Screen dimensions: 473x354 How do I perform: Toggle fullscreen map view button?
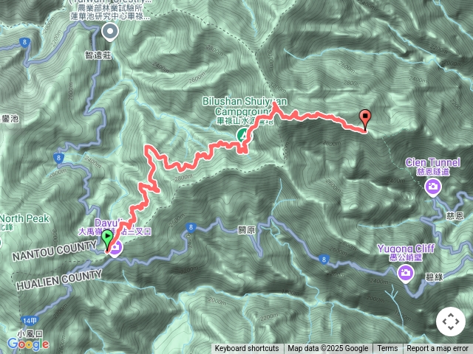tap(450, 322)
